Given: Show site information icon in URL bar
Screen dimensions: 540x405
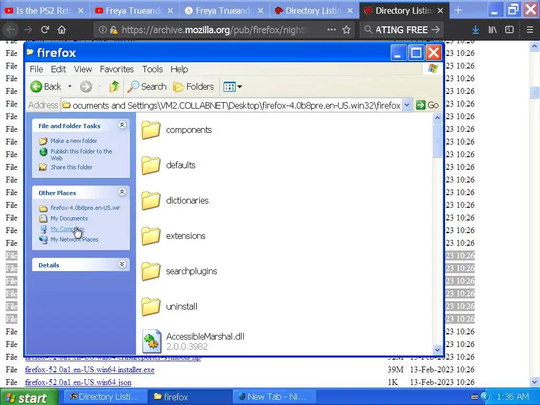Looking at the screenshot, I should coord(103,30).
